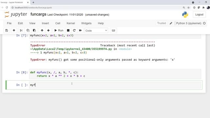Open the File menu
The height and width of the screenshot is (118, 210).
[x=9, y=23]
